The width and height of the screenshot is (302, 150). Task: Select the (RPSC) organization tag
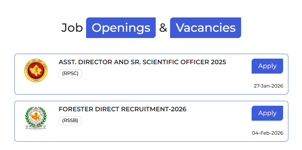tap(70, 74)
